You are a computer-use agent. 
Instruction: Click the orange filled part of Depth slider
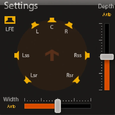click(x=107, y=75)
